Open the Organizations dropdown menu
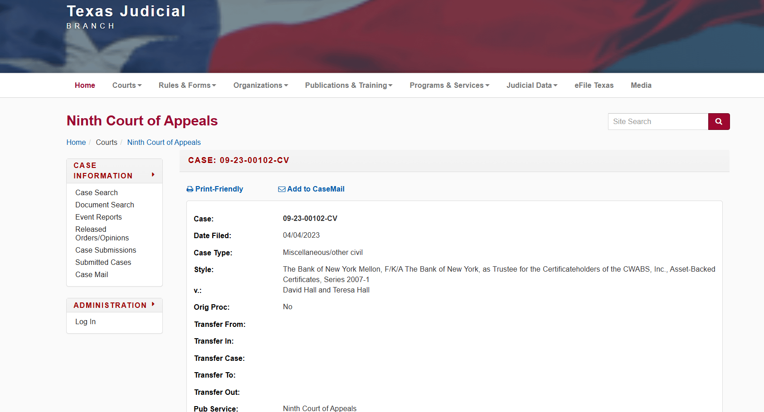This screenshot has width=764, height=412. [x=261, y=85]
